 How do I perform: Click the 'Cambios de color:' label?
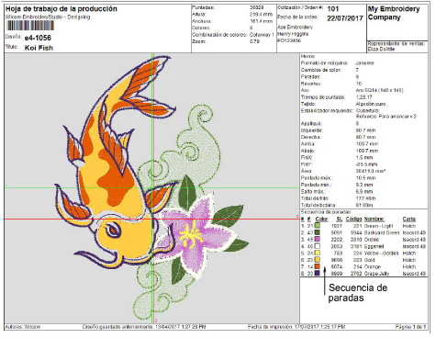point(320,70)
